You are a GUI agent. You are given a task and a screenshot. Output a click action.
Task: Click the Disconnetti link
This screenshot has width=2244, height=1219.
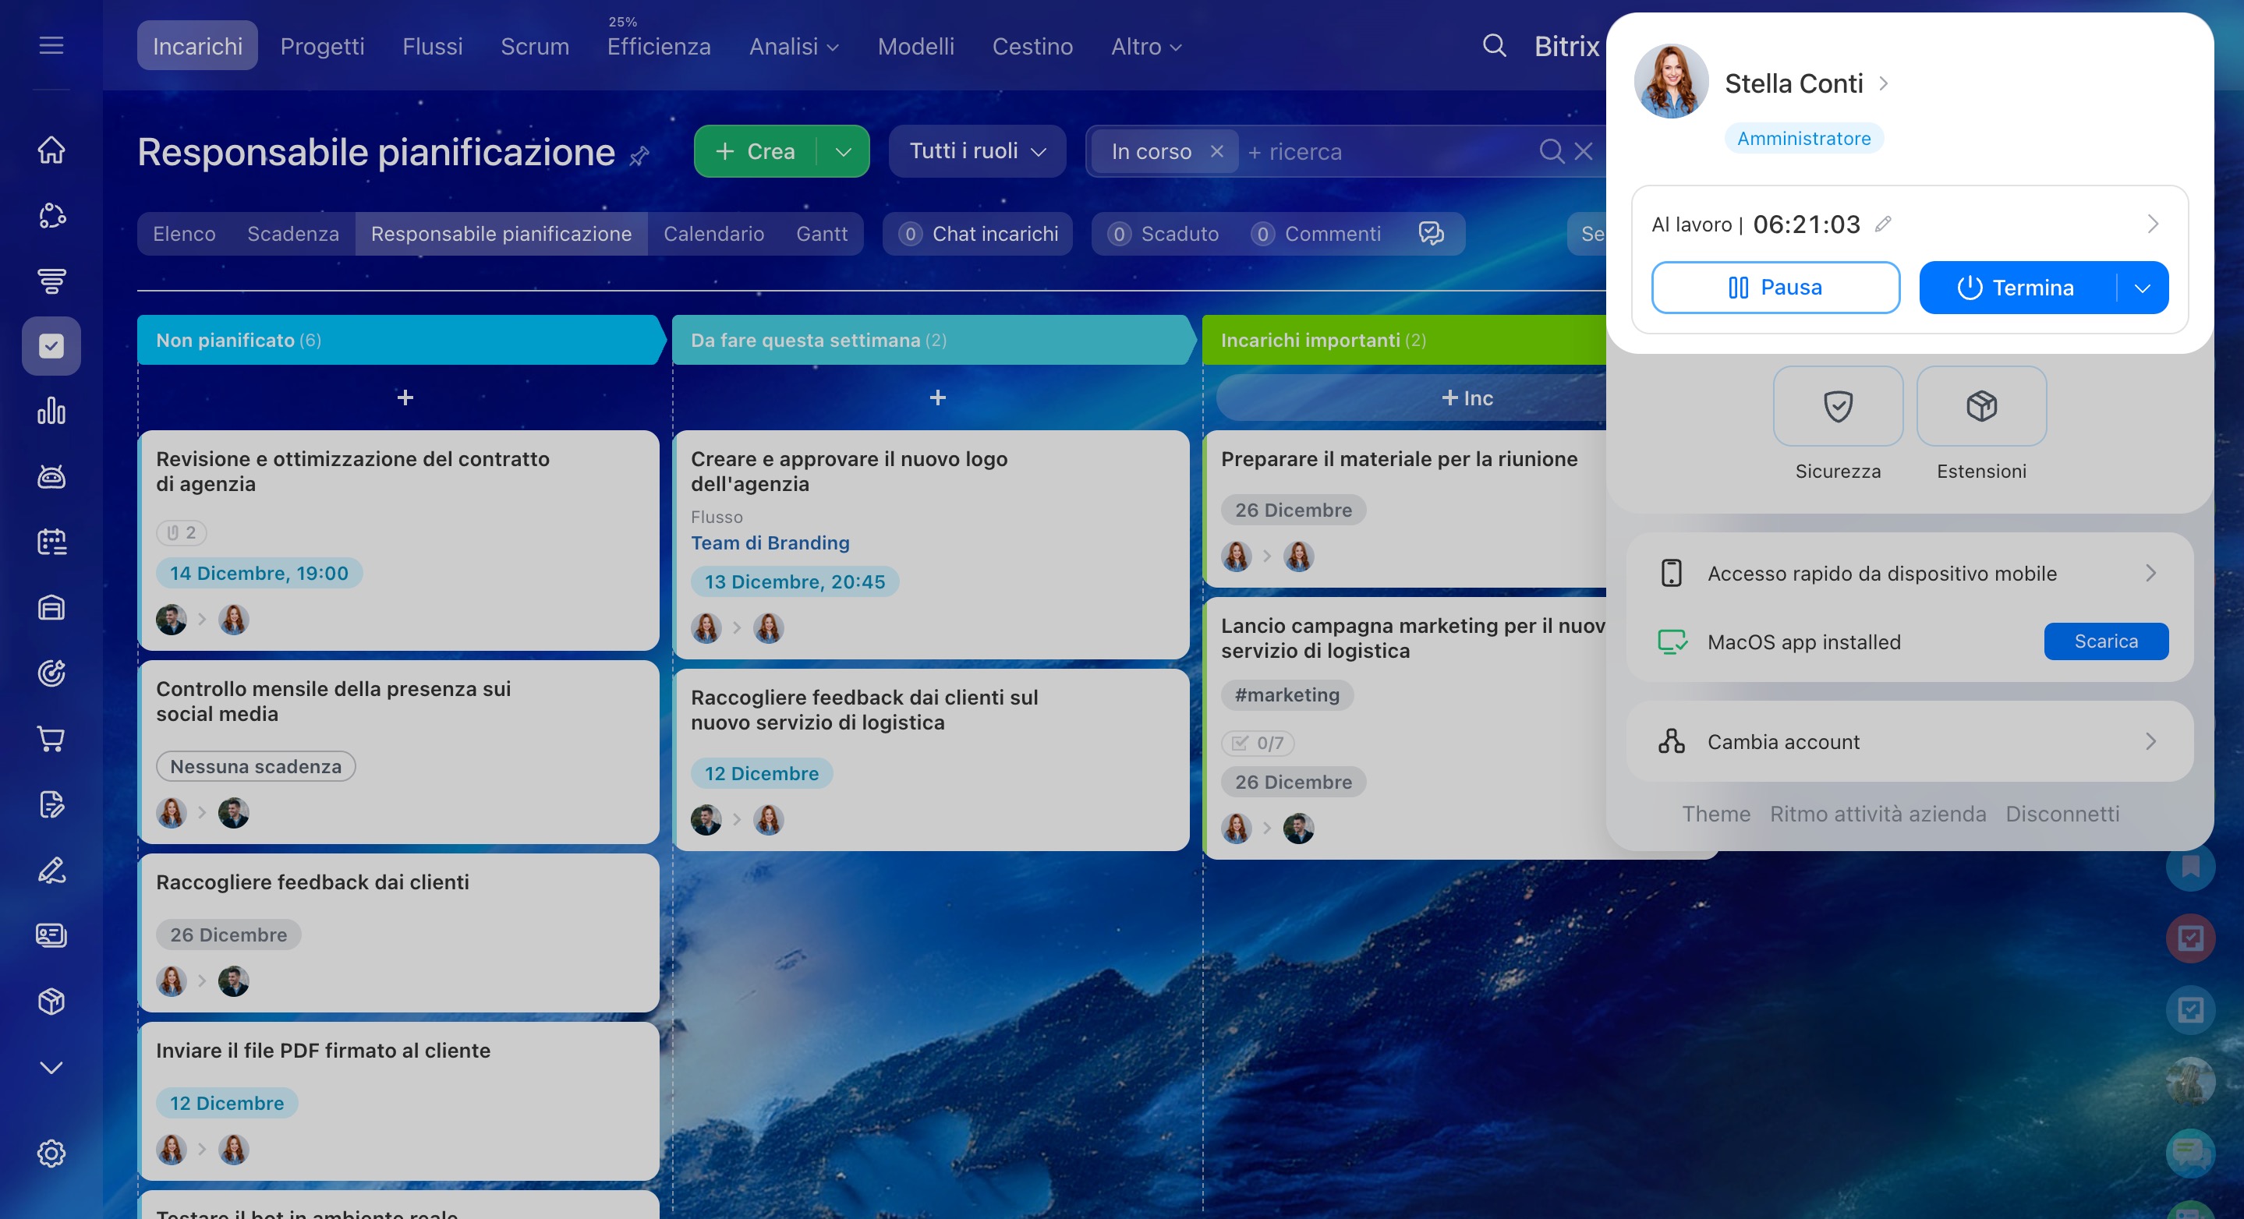(x=2062, y=814)
